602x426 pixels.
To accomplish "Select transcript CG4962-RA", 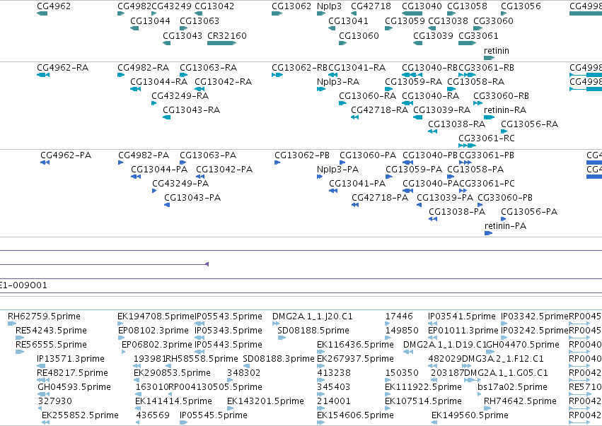I will point(62,68).
